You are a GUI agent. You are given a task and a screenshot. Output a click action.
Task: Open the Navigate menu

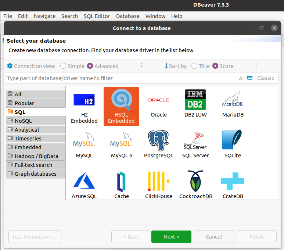pos(44,16)
